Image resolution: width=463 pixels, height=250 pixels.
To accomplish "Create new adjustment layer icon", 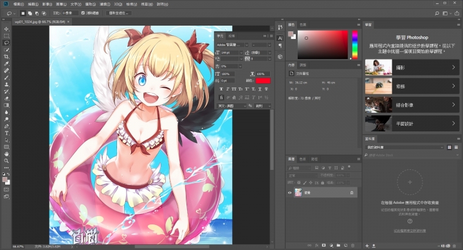I will pos(331,246).
